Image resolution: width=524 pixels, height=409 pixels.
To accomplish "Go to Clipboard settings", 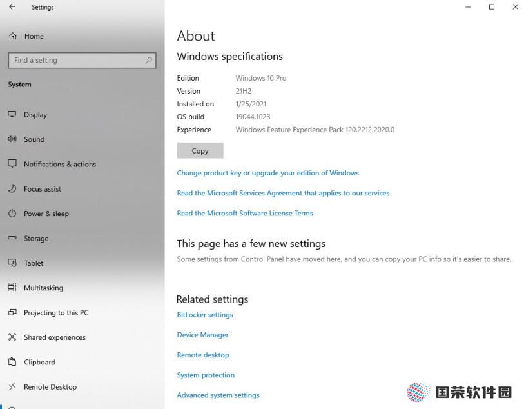I will tap(39, 362).
